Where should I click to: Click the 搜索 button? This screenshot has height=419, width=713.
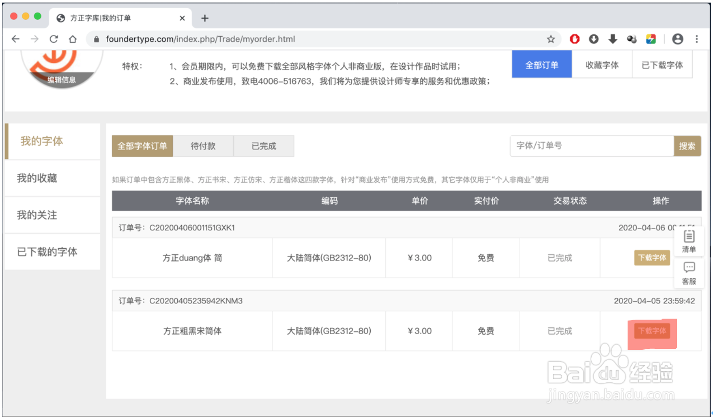pyautogui.click(x=687, y=146)
